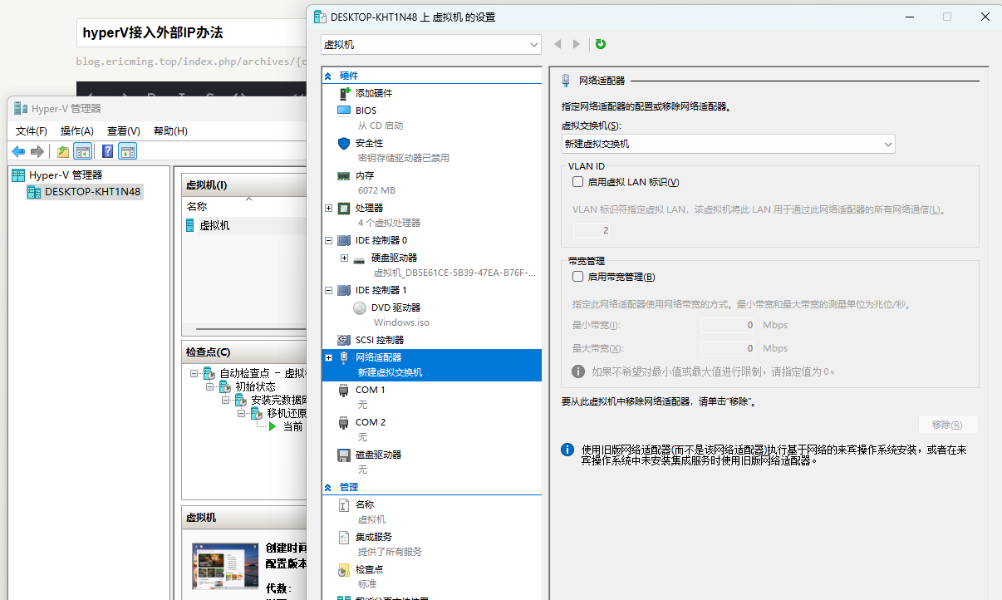Collapse the 硬件 section header

(x=328, y=76)
